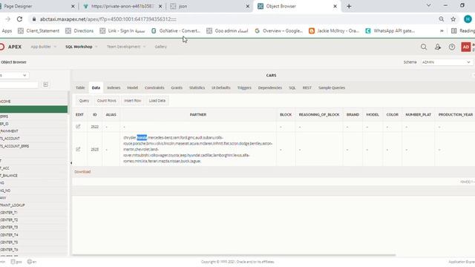This screenshot has width=475, height=267.
Task: Switch to the Triggers tab
Action: (244, 88)
